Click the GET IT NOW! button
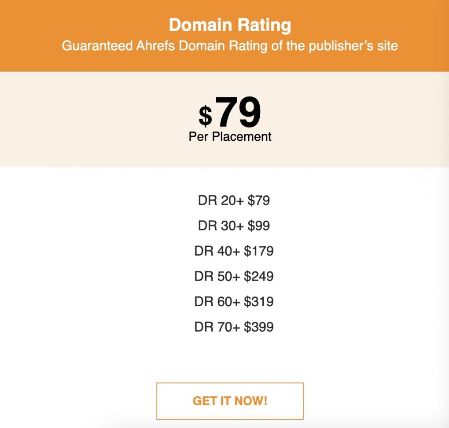The image size is (449, 428). [230, 401]
